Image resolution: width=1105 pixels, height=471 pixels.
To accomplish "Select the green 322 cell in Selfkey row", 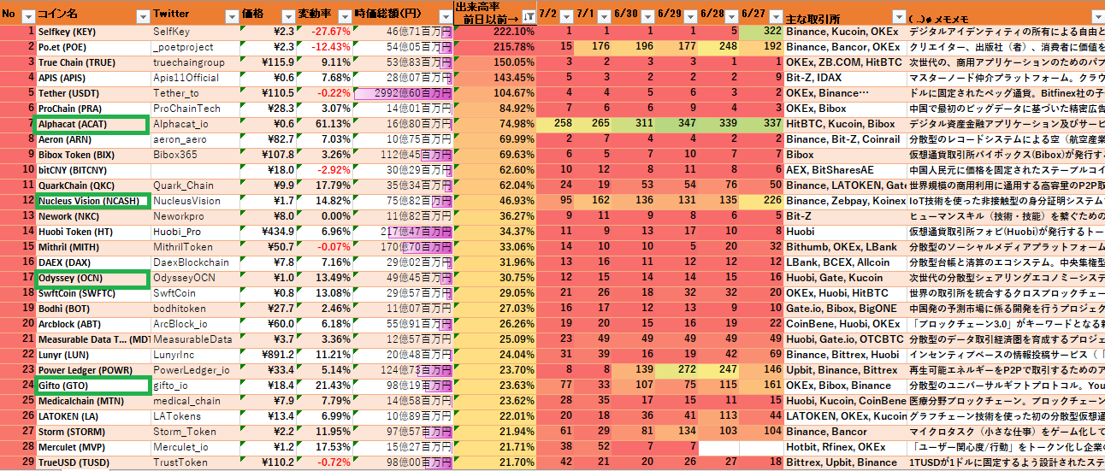I will pos(753,32).
